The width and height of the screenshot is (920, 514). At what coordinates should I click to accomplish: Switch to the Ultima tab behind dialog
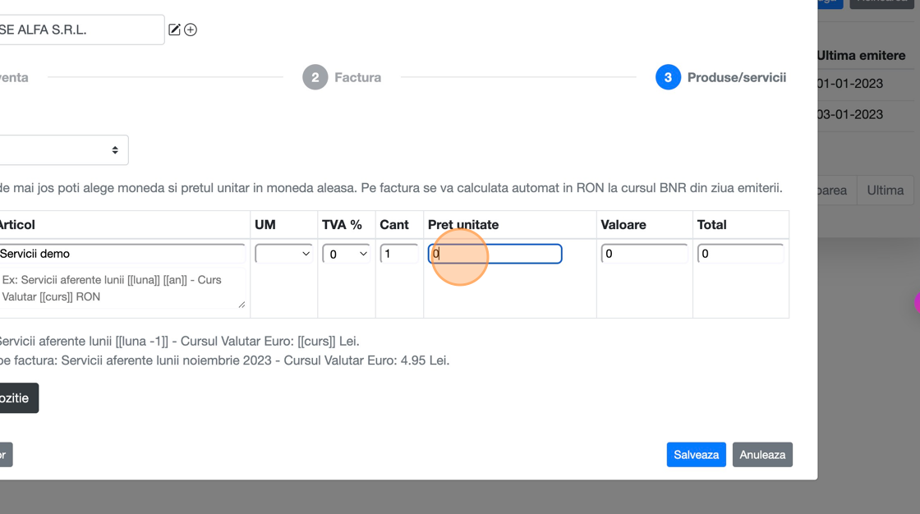[x=885, y=190]
